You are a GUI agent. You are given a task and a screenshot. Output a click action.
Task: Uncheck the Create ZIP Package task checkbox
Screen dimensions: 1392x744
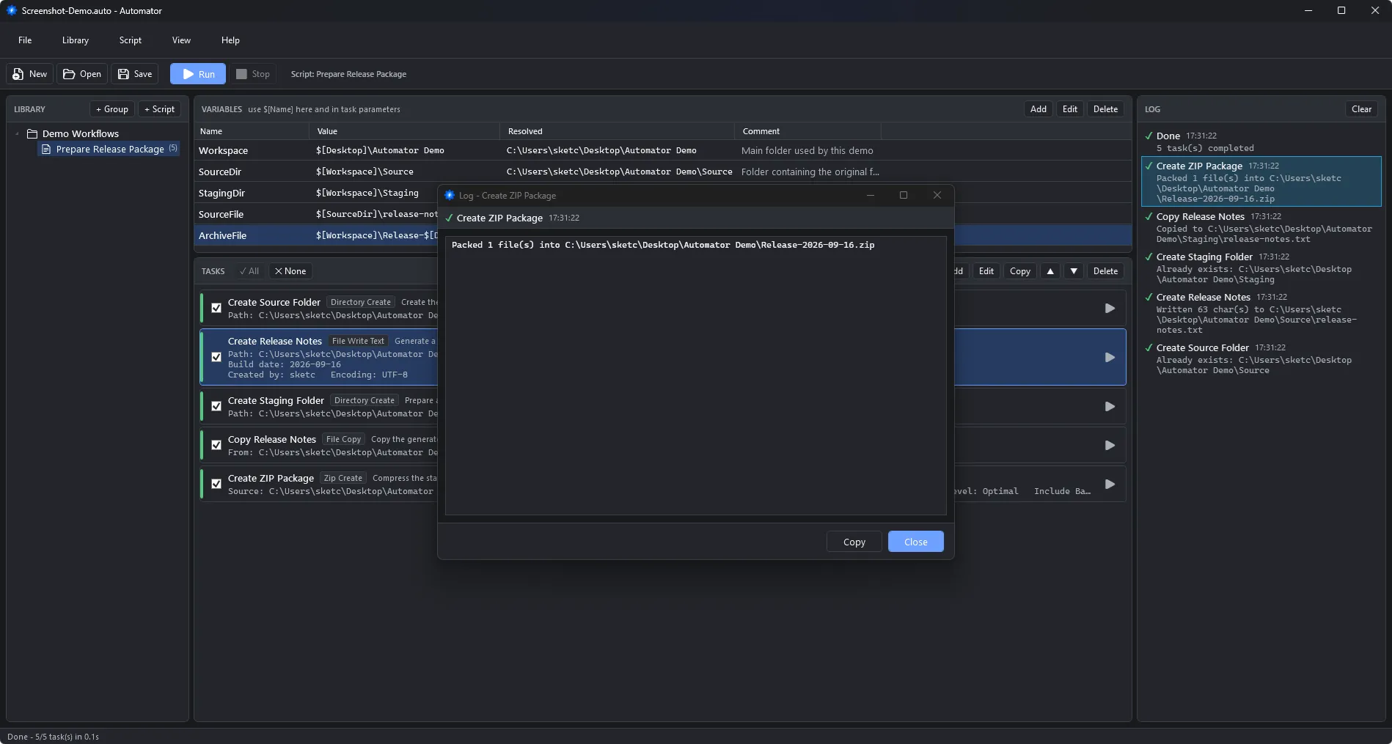[x=216, y=485]
